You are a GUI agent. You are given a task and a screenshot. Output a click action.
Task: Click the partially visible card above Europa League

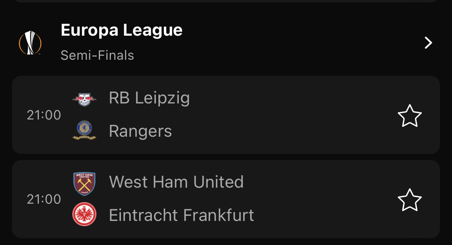[226, 1]
